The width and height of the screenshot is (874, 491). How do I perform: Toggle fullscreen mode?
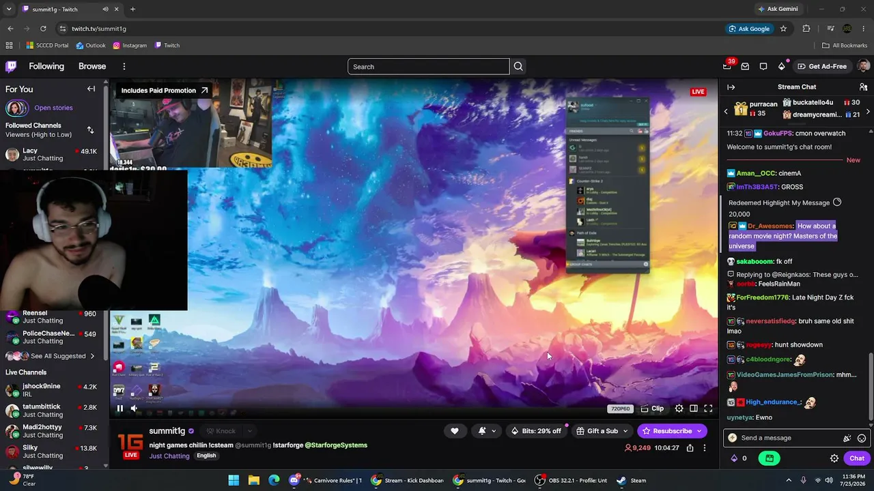click(708, 408)
